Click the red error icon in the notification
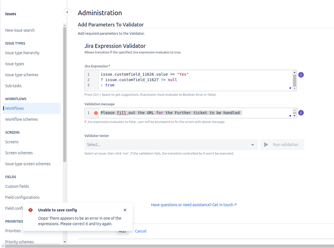334x248 pixels. [30, 210]
